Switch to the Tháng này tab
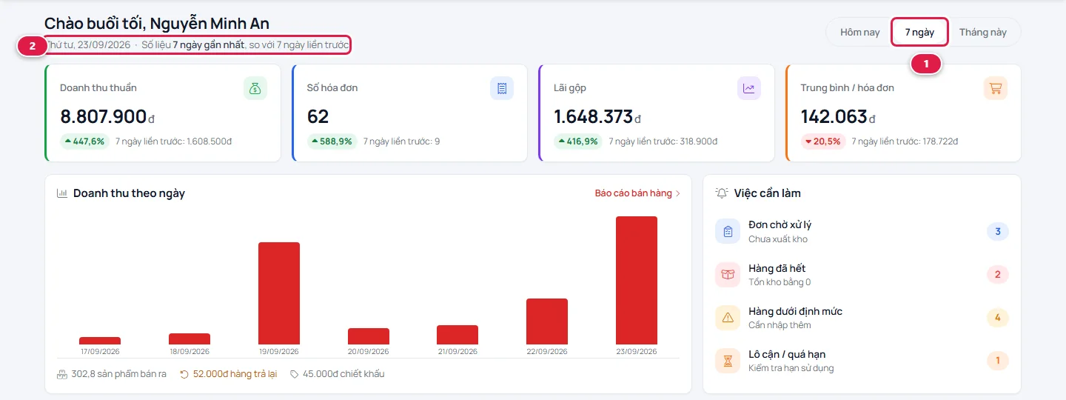The height and width of the screenshot is (400, 1066). (982, 33)
